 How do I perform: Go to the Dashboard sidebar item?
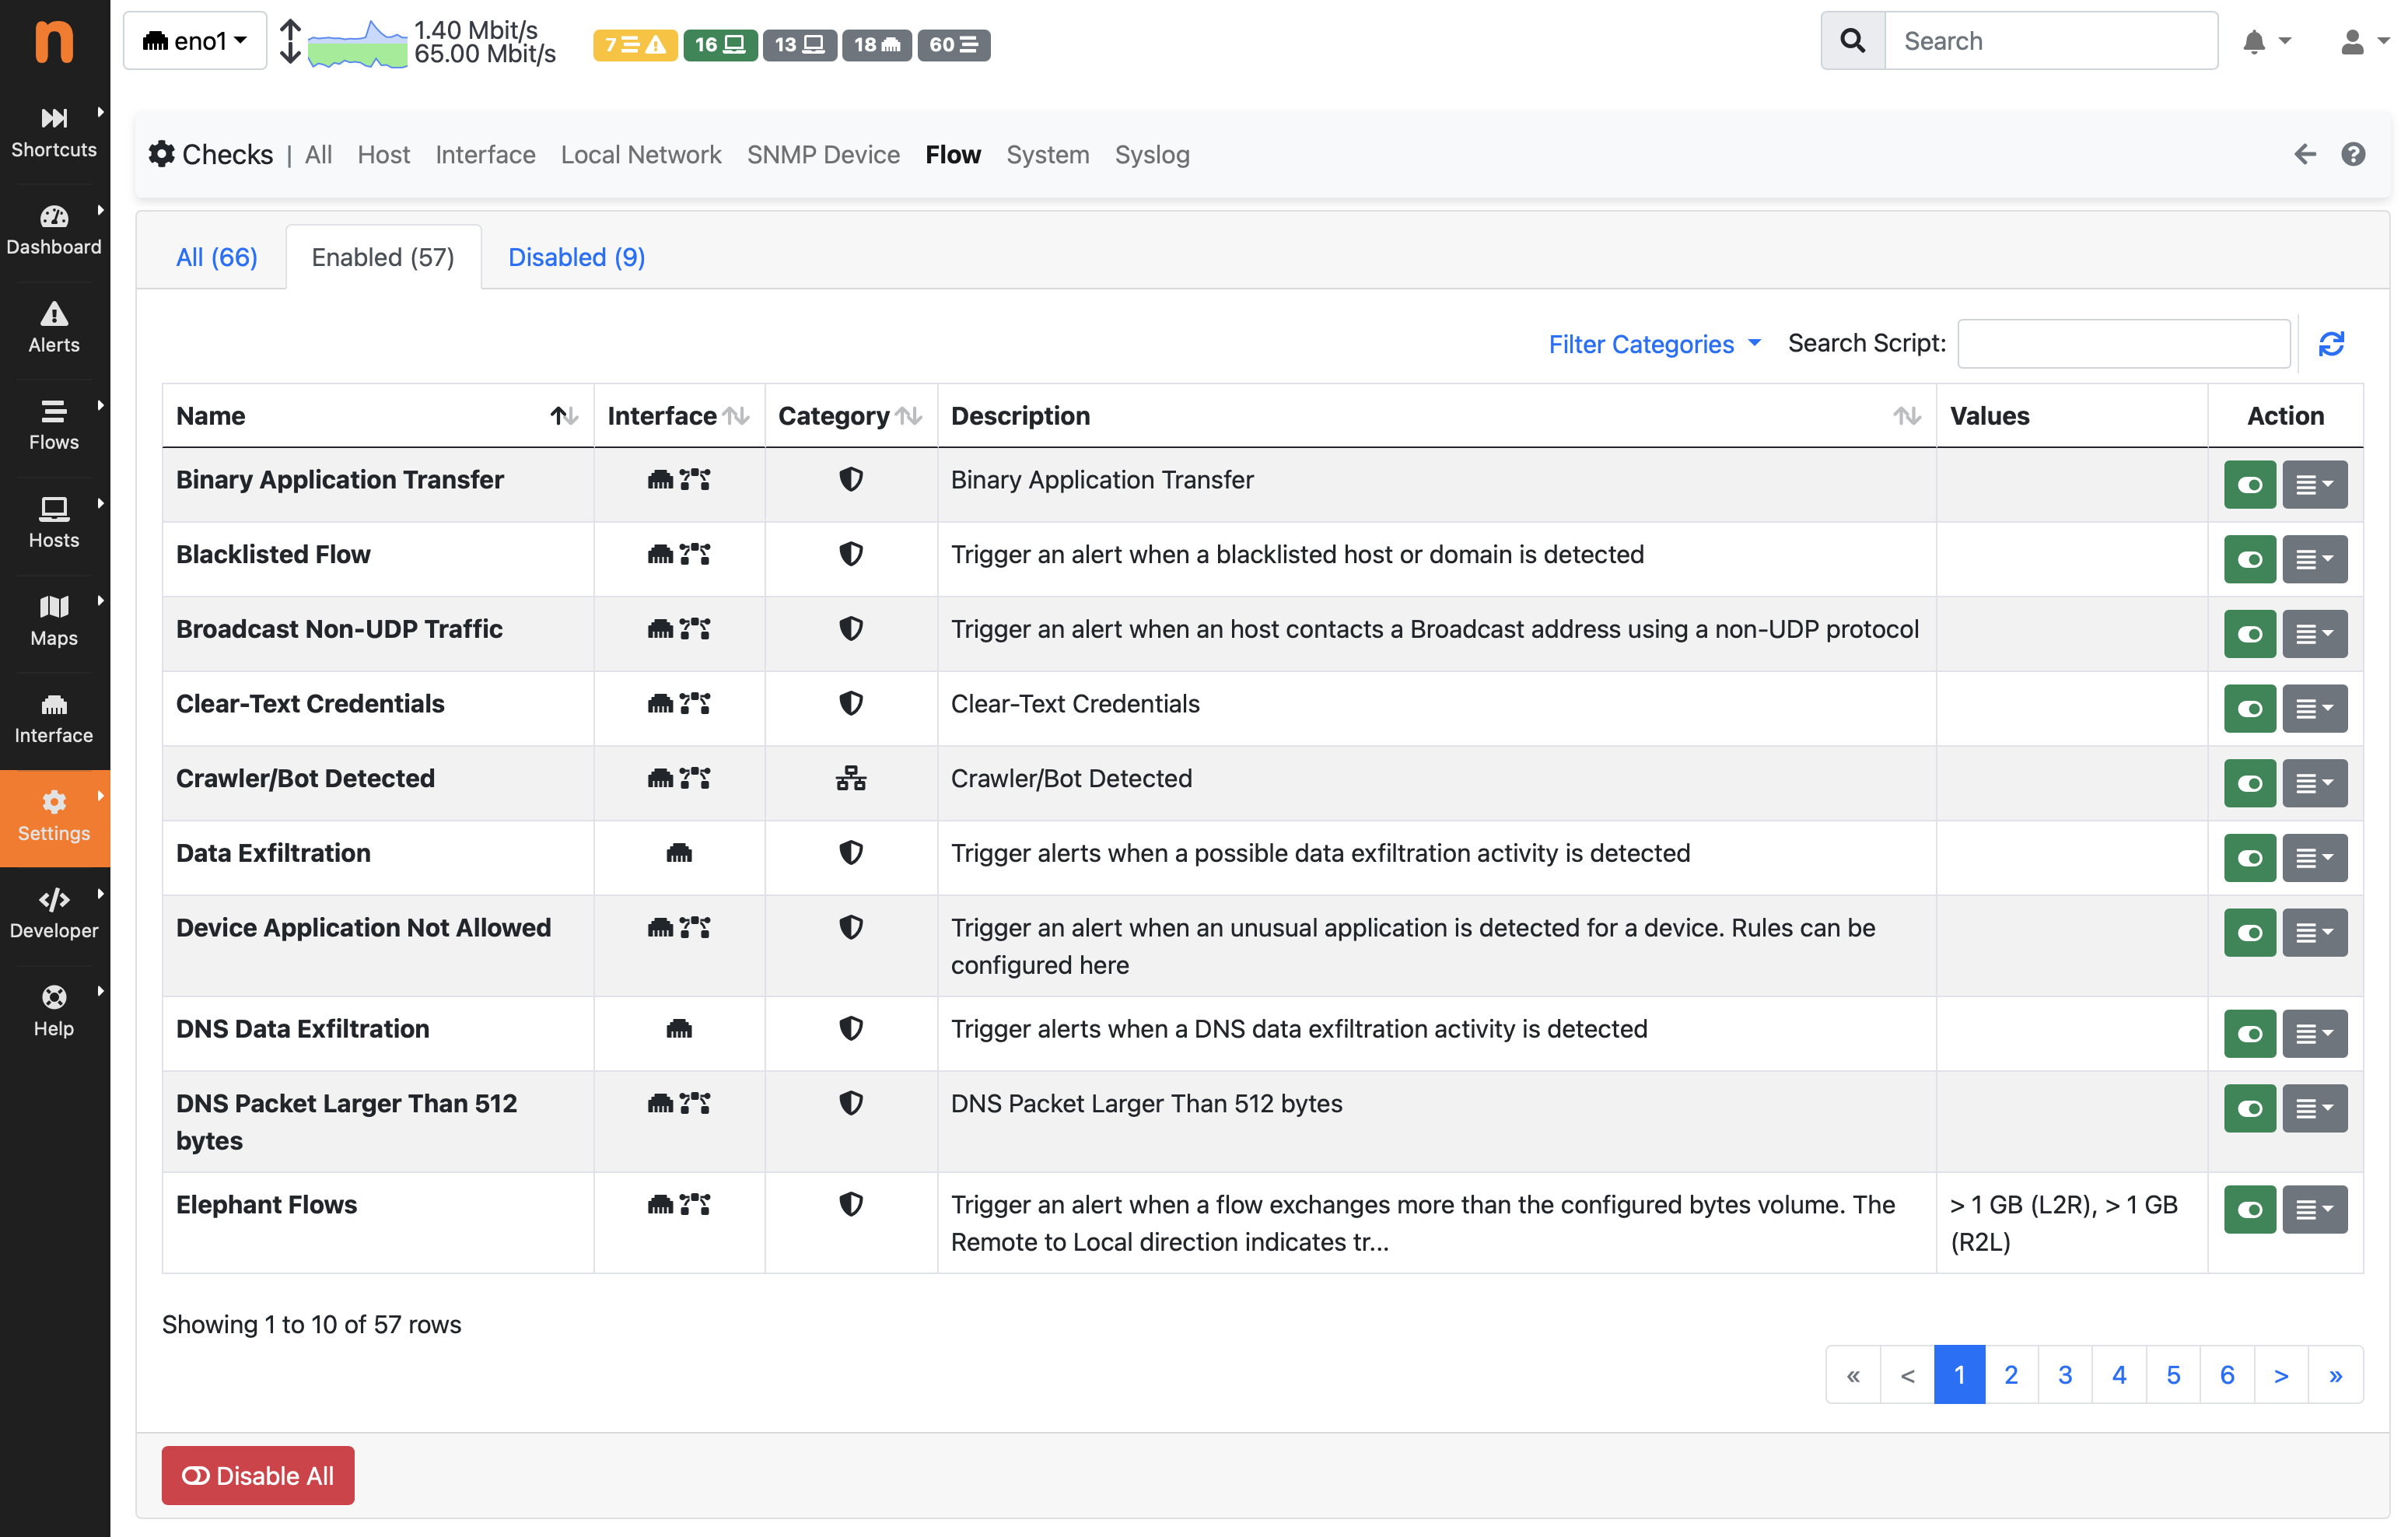pos(54,230)
